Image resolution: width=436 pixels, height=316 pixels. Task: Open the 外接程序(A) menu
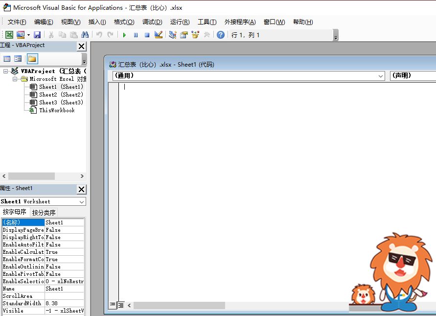point(240,22)
